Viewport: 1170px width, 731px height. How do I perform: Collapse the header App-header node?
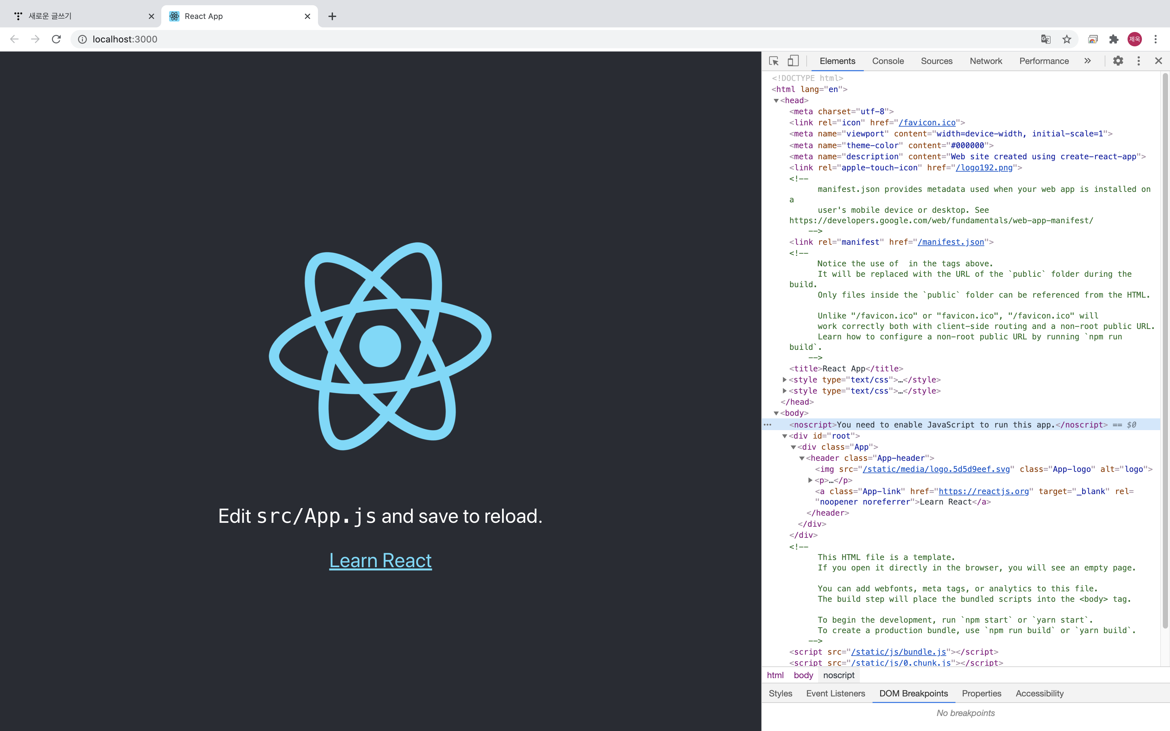[x=801, y=458]
